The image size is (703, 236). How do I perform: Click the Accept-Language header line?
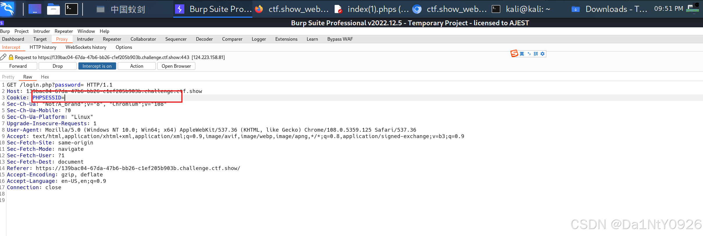click(56, 181)
